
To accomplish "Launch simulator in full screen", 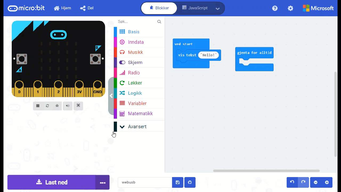I will click(78, 106).
